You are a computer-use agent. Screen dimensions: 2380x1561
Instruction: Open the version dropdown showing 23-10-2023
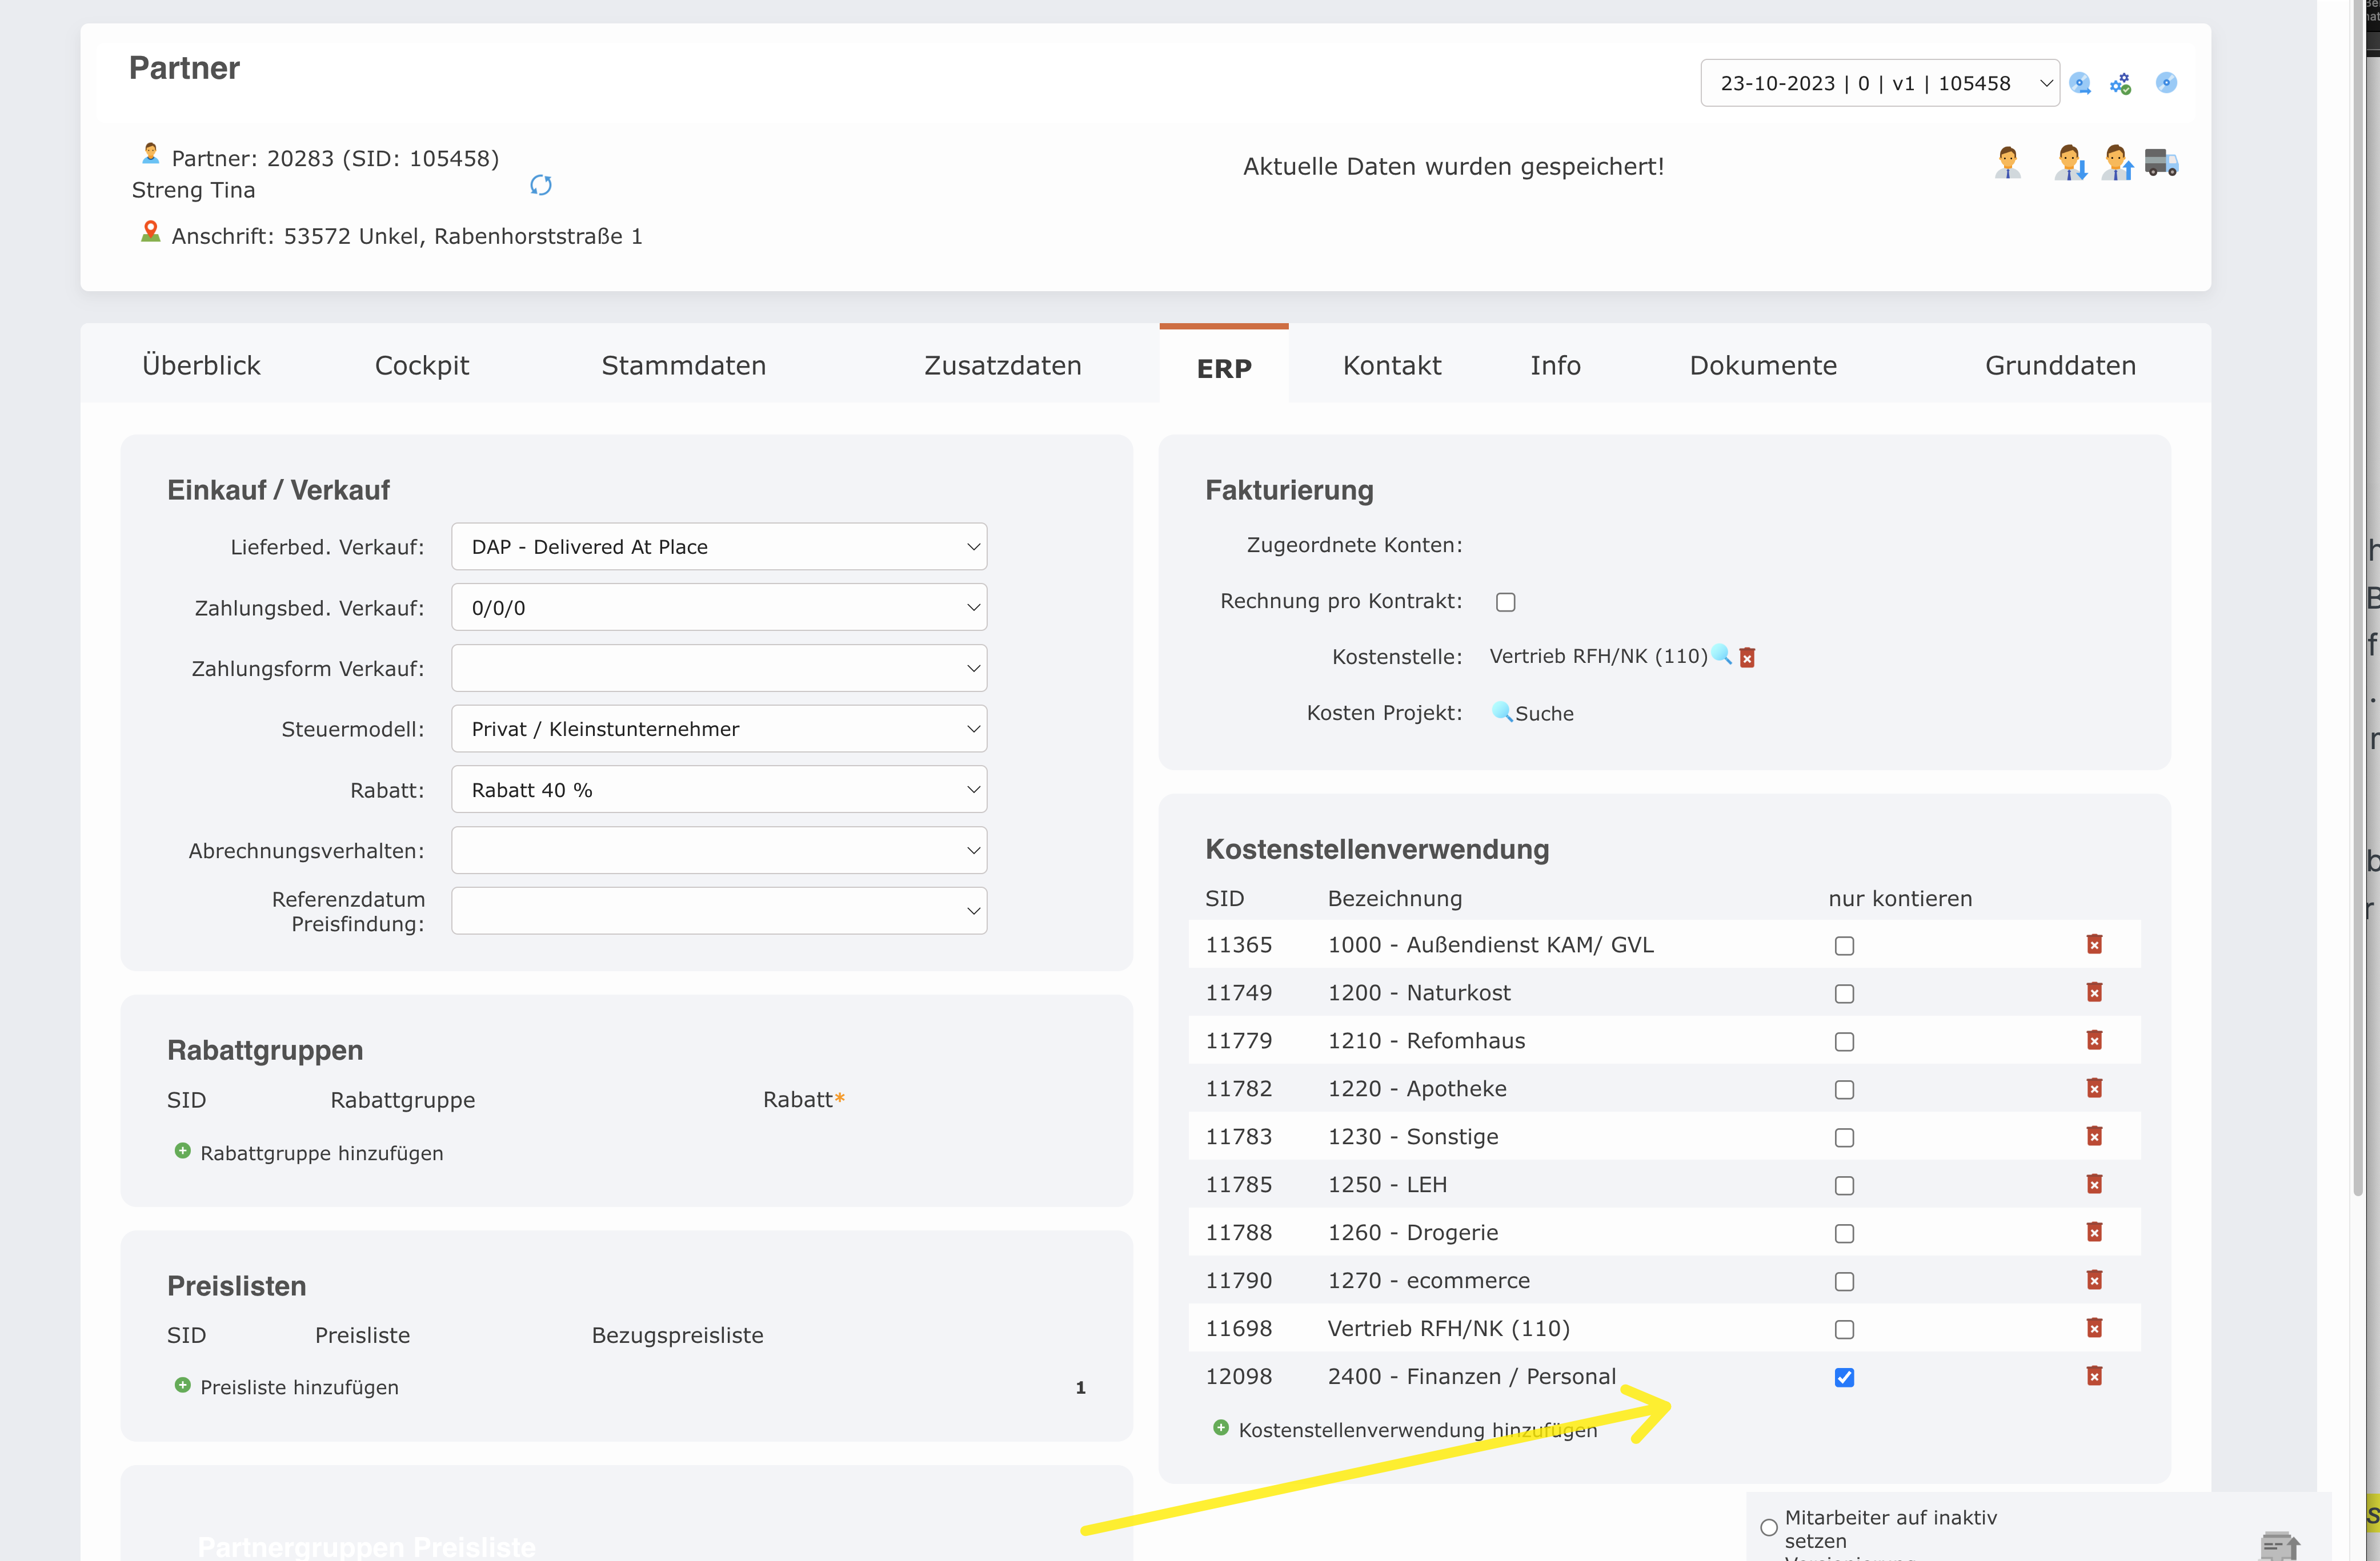pyautogui.click(x=1879, y=83)
